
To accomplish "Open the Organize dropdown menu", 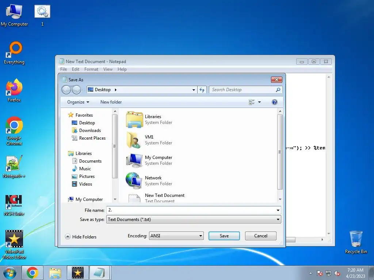I will (x=78, y=102).
